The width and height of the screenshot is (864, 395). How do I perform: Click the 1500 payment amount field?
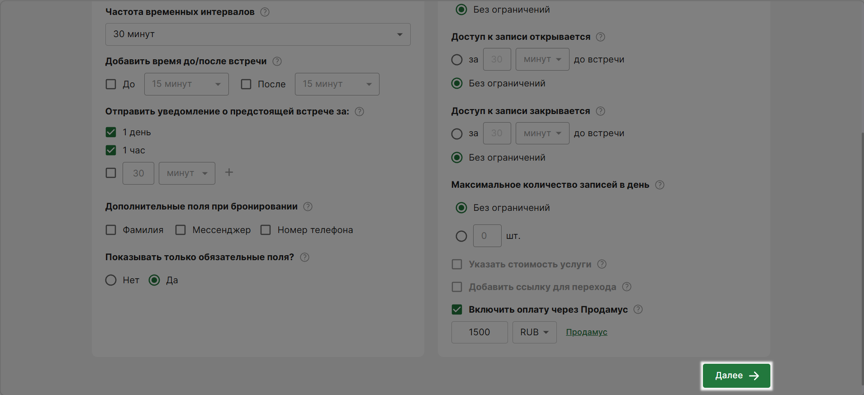click(x=479, y=332)
